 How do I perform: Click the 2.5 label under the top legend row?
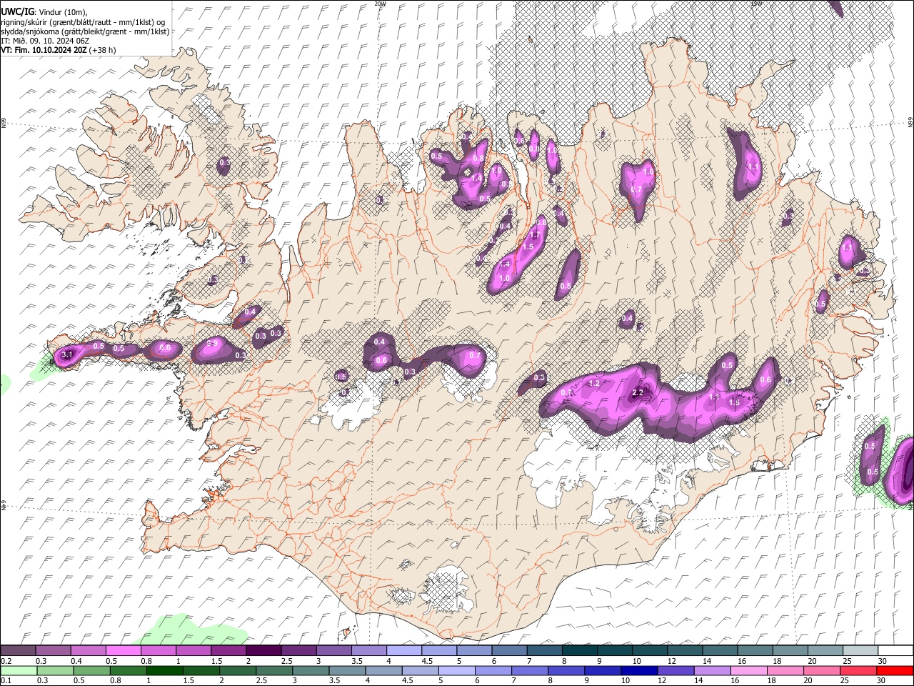pyautogui.click(x=286, y=661)
